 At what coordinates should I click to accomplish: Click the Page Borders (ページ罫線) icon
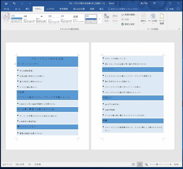pyautogui.click(x=162, y=18)
